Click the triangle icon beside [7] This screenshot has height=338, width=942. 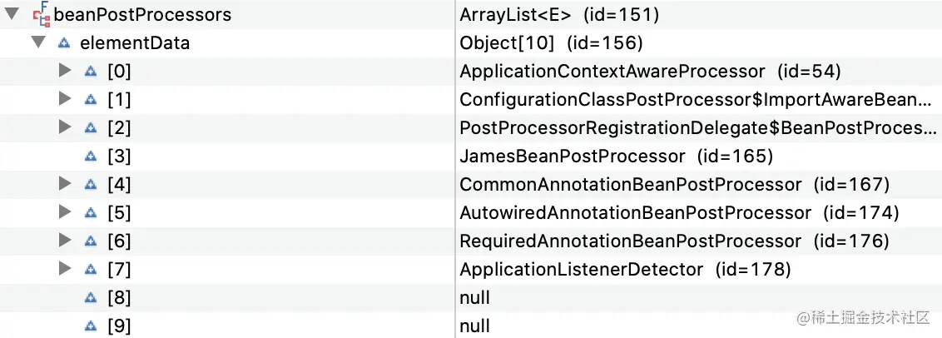point(91,270)
